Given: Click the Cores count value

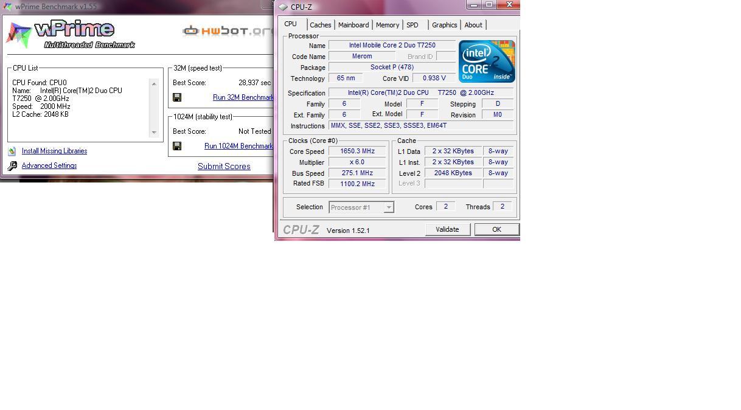Looking at the screenshot, I should [445, 207].
